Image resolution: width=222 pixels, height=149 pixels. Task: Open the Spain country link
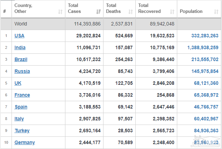[x=21, y=107]
